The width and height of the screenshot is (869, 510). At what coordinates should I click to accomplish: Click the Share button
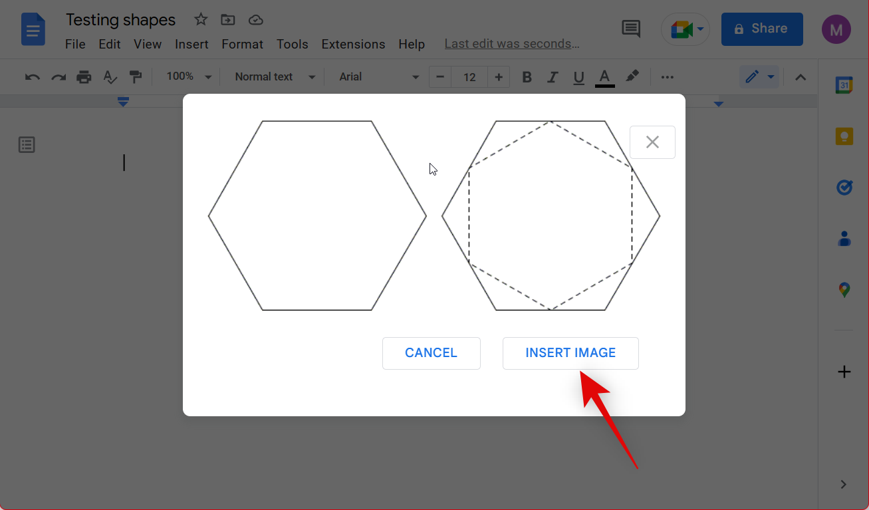pyautogui.click(x=762, y=29)
